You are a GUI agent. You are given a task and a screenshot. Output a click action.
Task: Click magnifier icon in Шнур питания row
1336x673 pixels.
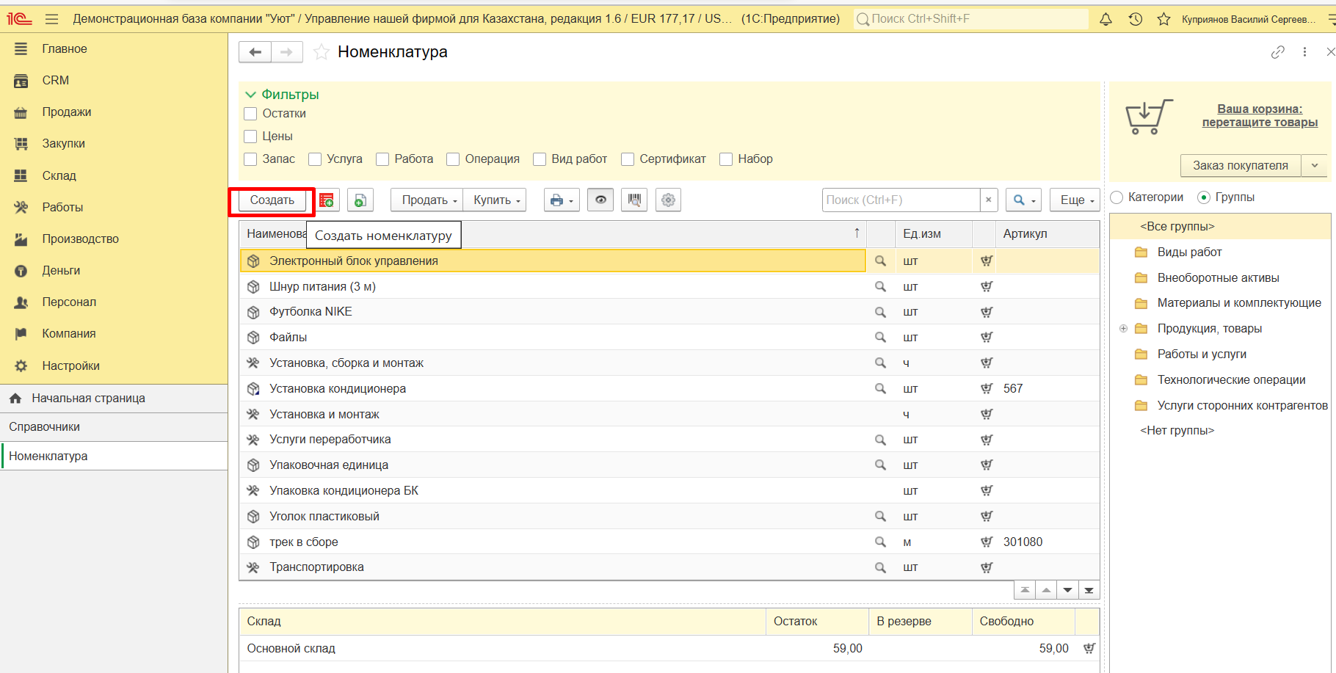(880, 286)
